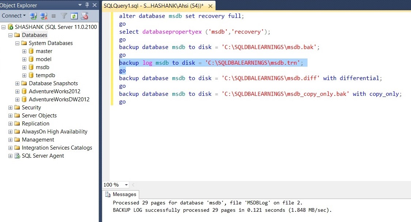Click the line ending 'with differential'
The image size is (411, 222).
[x=251, y=78]
